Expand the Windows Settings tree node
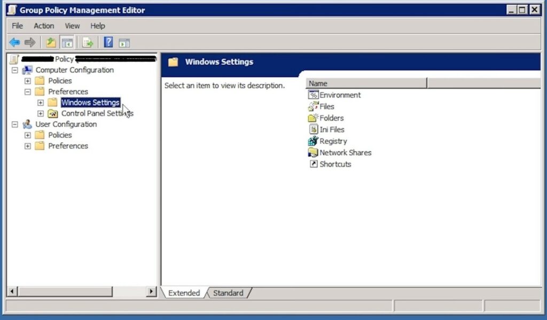The width and height of the screenshot is (547, 320). pos(41,103)
